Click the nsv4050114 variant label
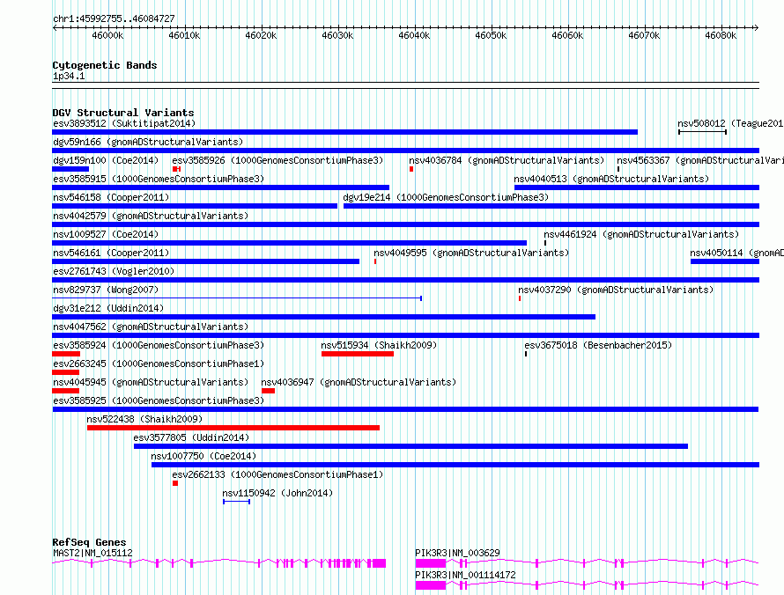The image size is (784, 595). [736, 253]
